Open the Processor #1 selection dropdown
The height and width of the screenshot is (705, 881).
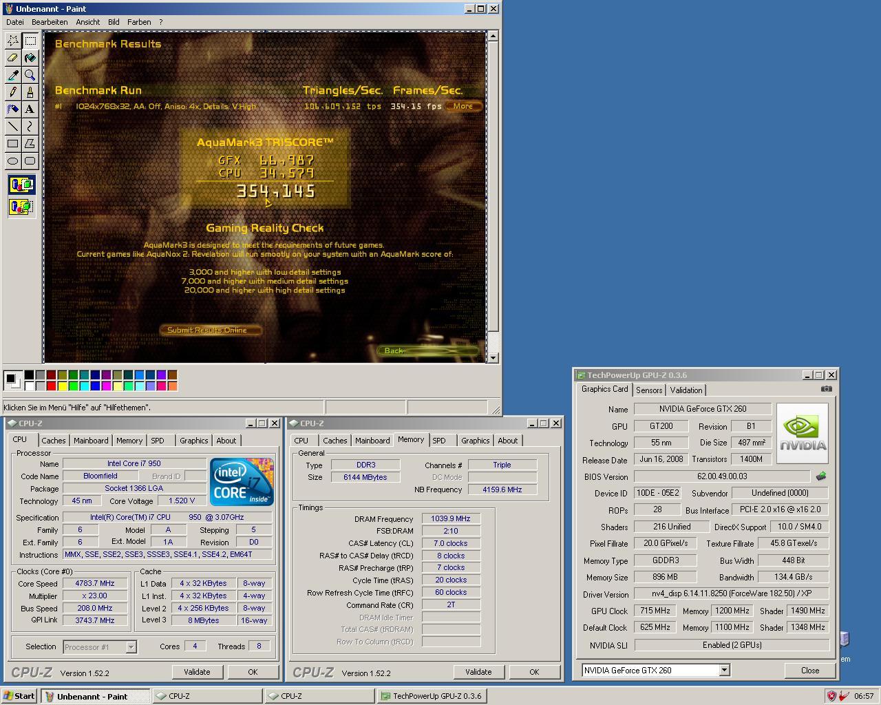131,647
